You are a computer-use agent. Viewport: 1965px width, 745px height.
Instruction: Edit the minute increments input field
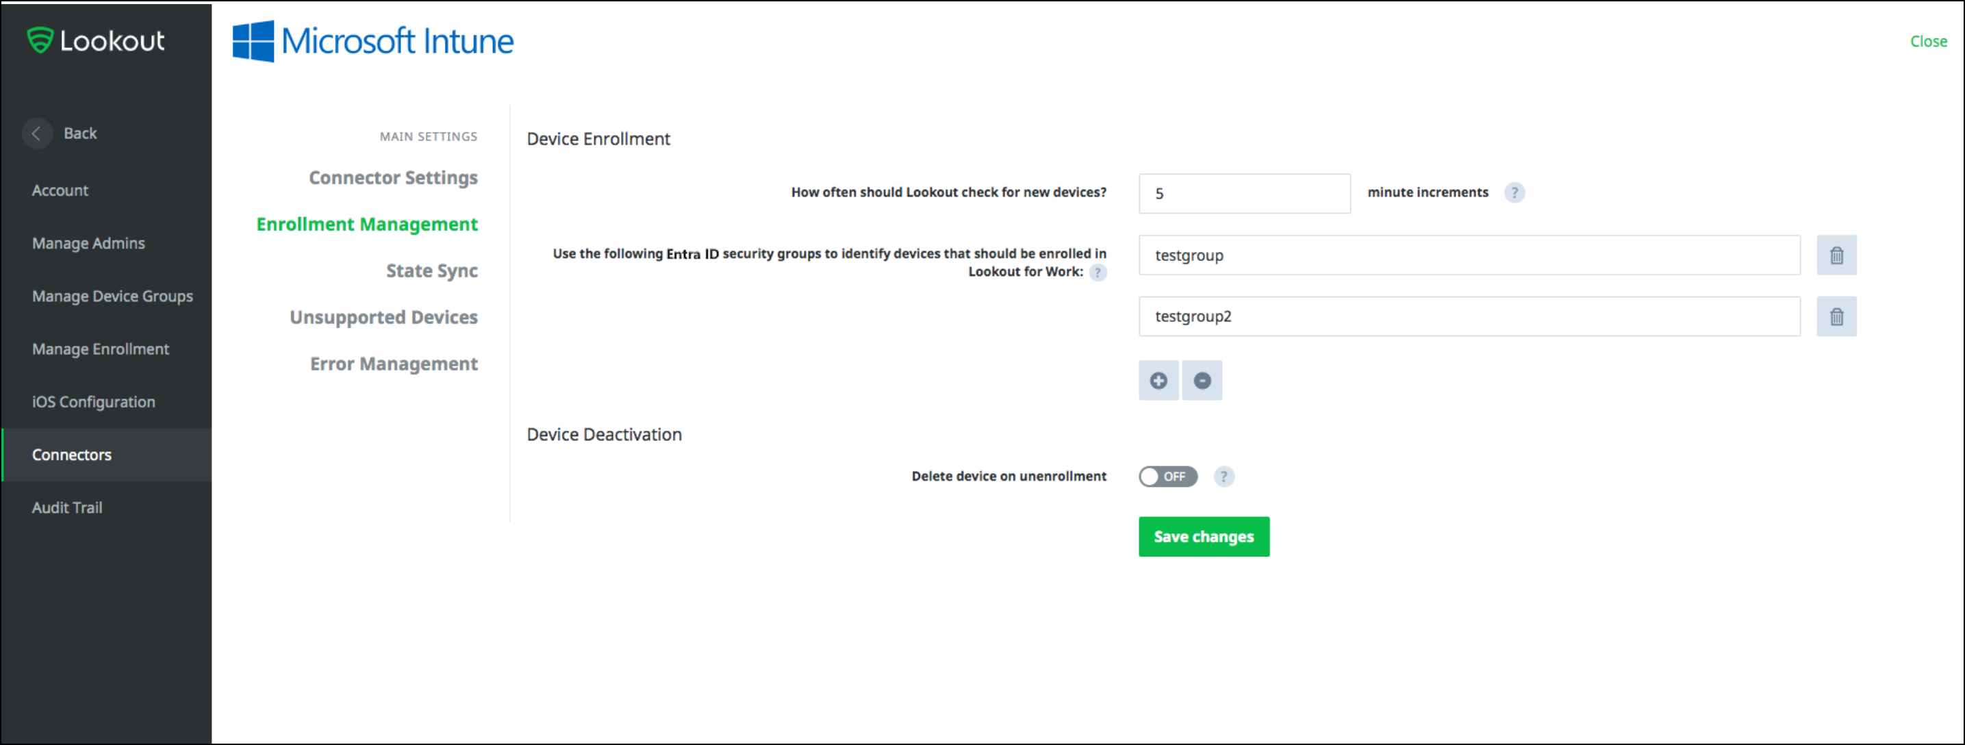pos(1242,192)
